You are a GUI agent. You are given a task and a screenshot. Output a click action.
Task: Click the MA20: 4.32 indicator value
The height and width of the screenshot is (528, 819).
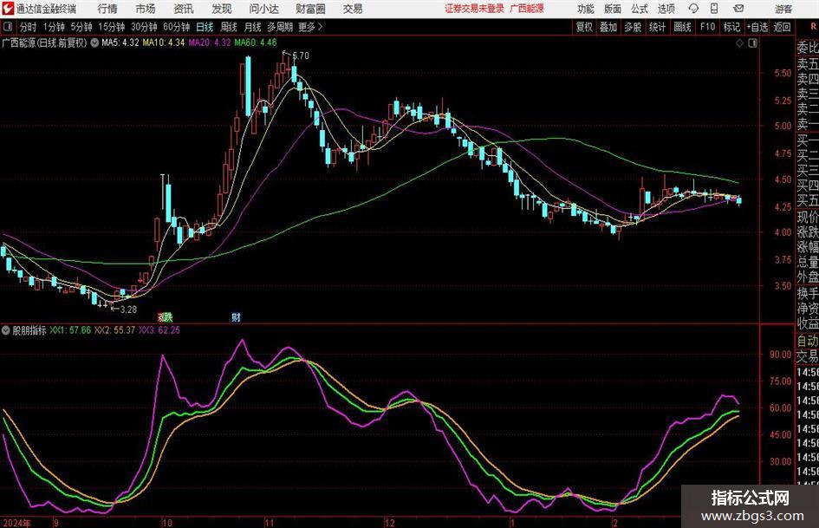210,42
